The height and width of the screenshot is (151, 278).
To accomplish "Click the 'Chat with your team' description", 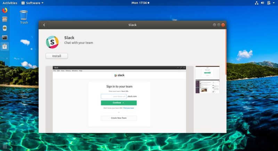I will [79, 43].
